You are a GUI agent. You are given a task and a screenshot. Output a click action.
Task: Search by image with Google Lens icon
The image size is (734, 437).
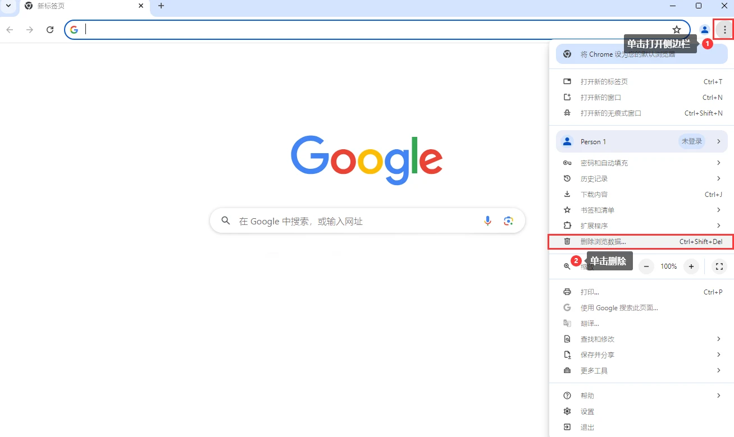click(508, 221)
